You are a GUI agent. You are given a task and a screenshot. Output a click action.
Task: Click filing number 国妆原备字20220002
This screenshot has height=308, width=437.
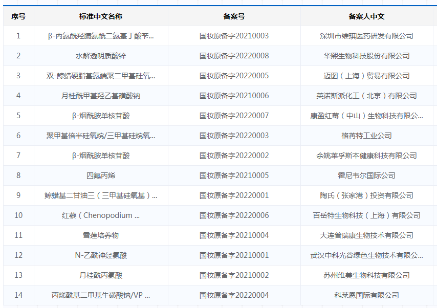pyautogui.click(x=234, y=156)
